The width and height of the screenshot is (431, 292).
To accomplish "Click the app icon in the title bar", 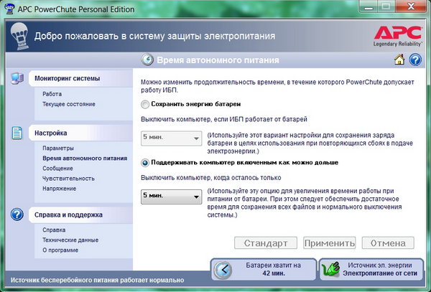I will pos(9,9).
